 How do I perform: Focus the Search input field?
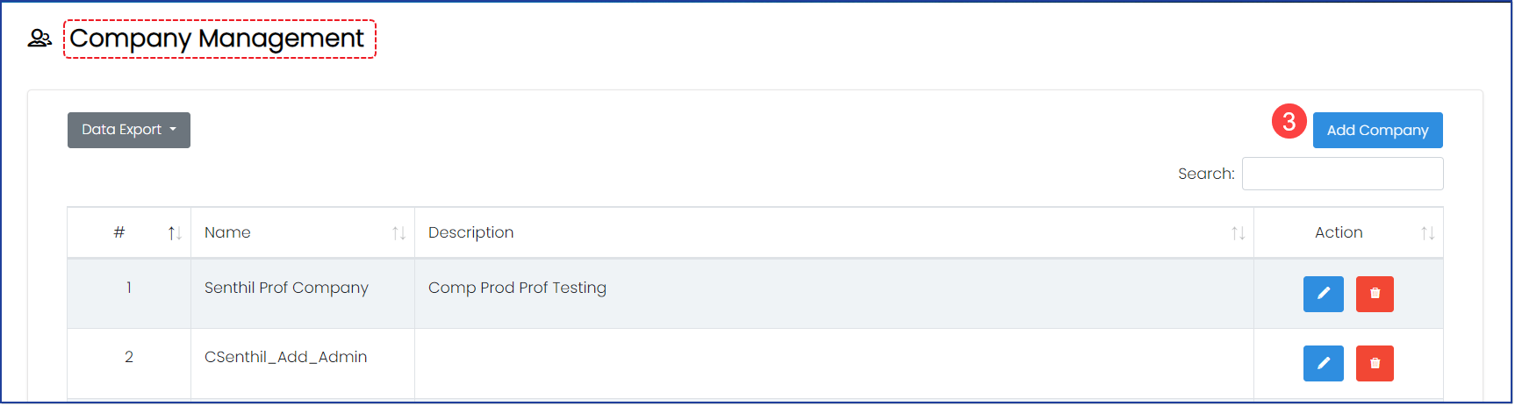[1342, 174]
